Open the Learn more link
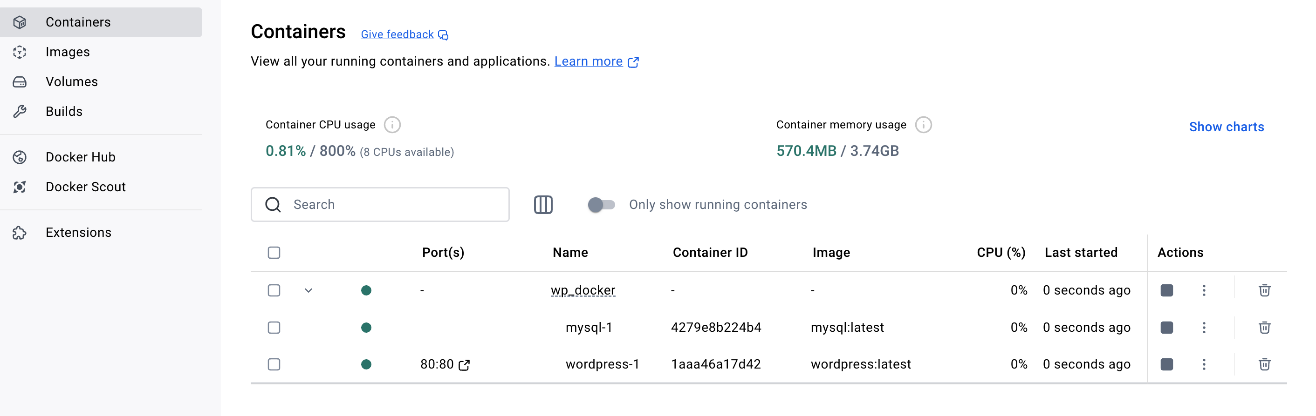 (x=588, y=61)
